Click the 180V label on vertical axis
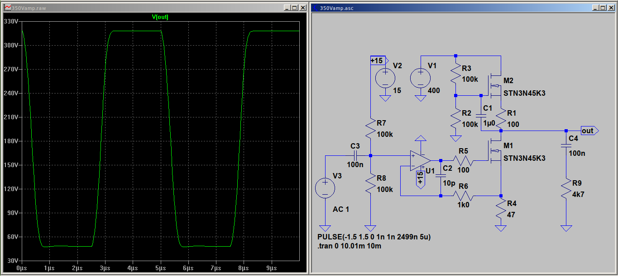 pyautogui.click(x=10, y=141)
